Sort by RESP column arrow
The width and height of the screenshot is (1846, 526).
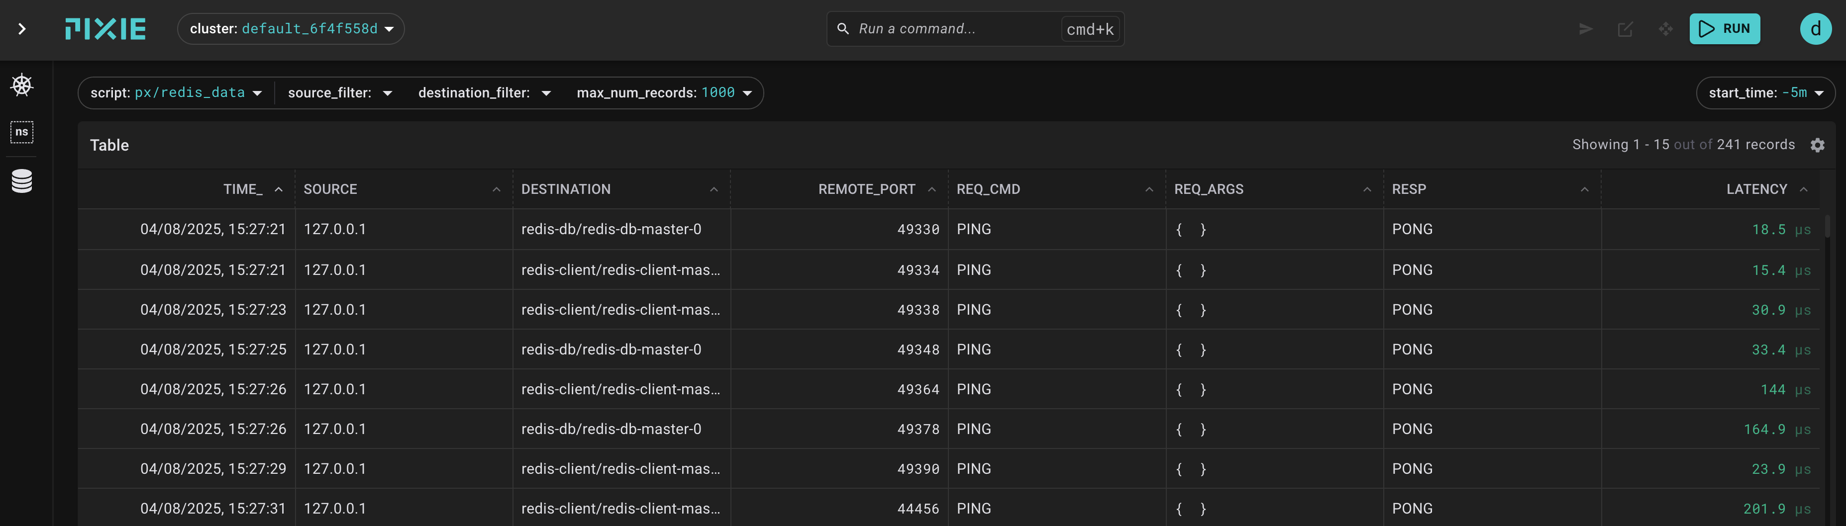[1584, 189]
